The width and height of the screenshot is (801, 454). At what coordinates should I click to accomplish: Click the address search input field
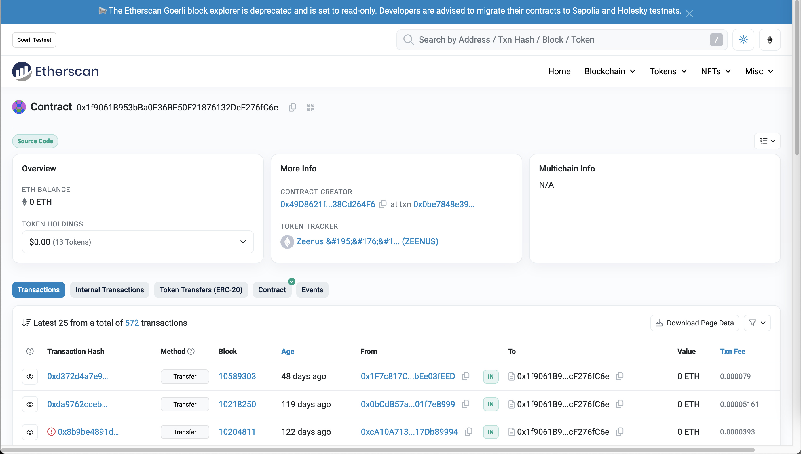coord(562,40)
